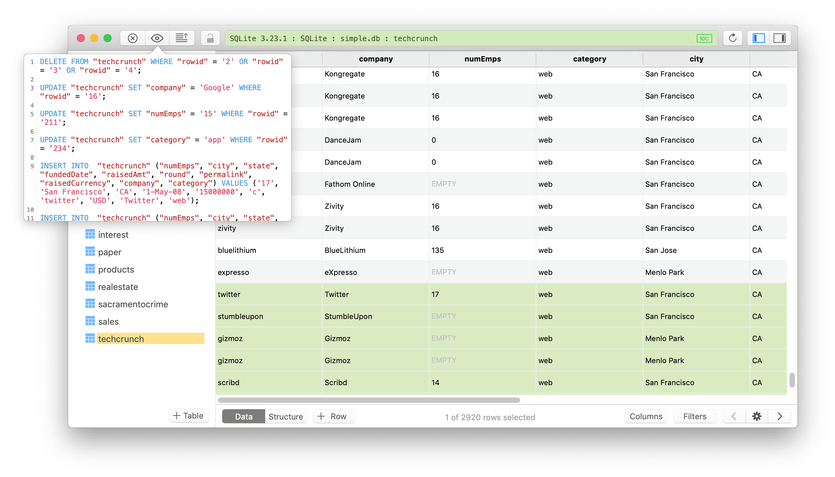Open the Filters panel
835x477 pixels.
[695, 416]
